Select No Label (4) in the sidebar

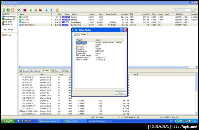click(x=9, y=30)
